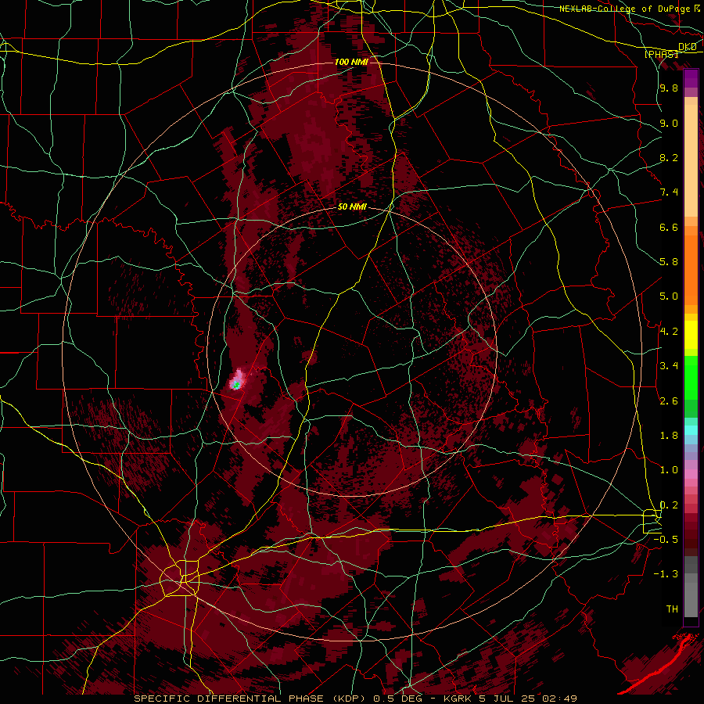
Task: Click the 5.0 value on the color scale
Action: tap(669, 296)
